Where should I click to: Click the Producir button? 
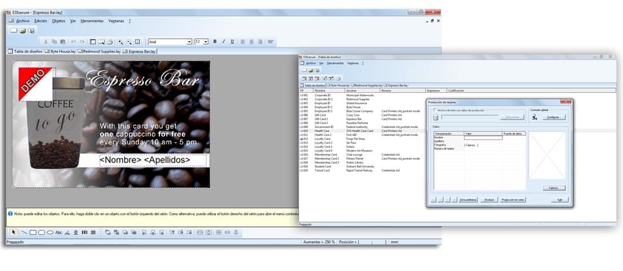click(x=490, y=200)
